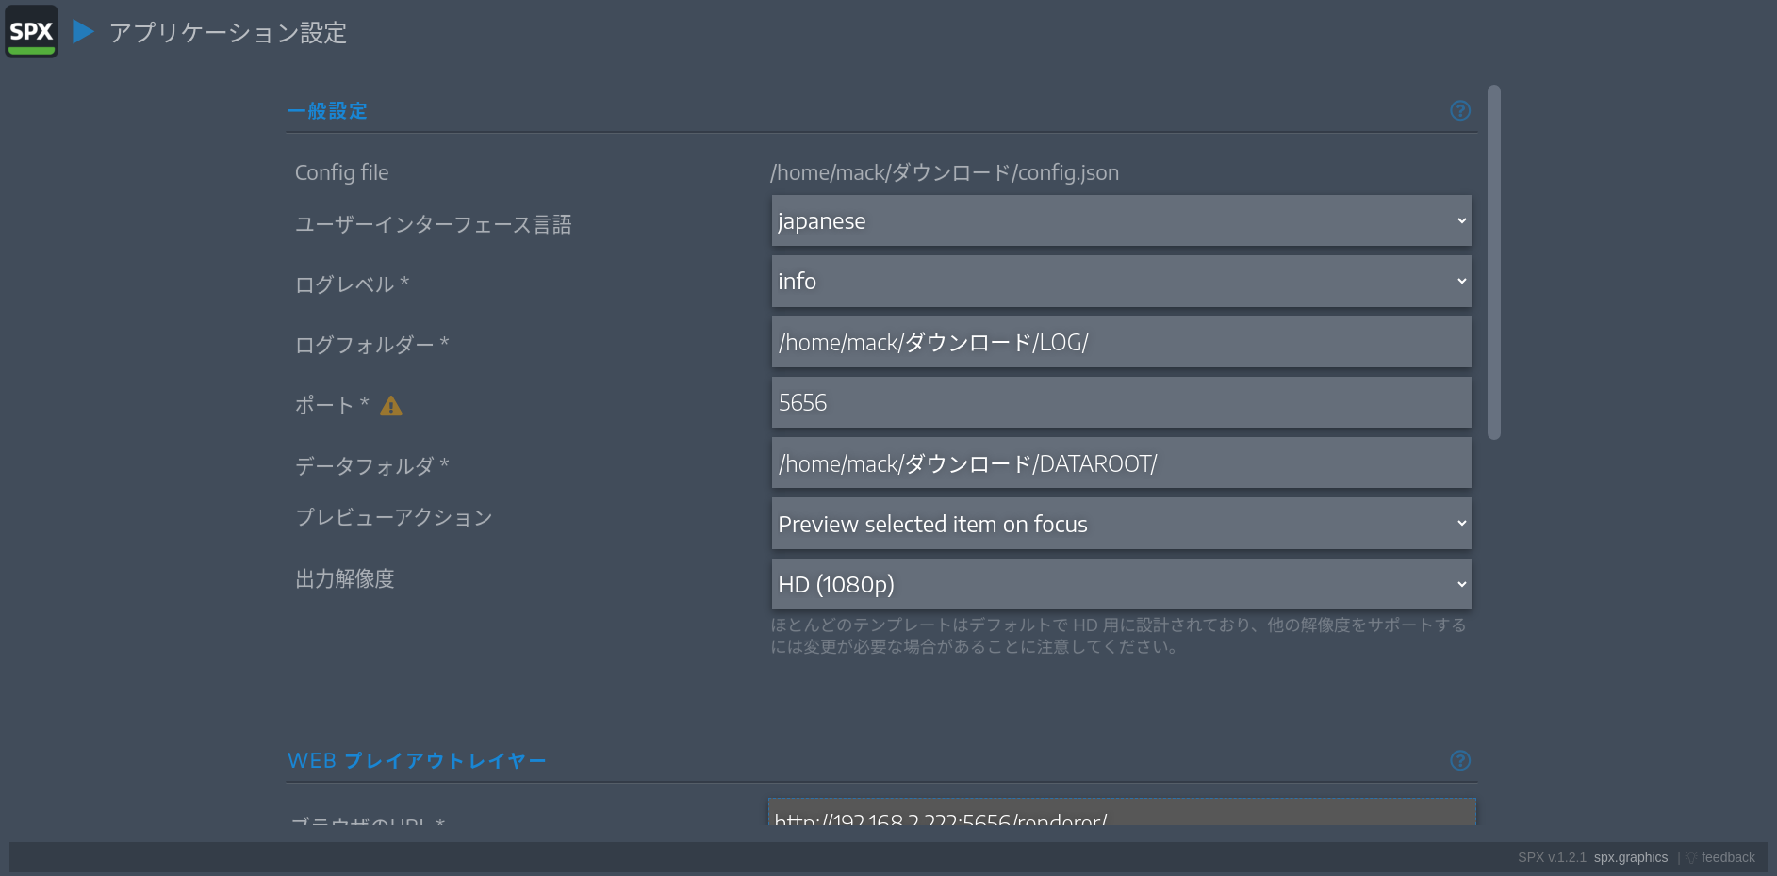
Task: Open help for WEB プレイアウトレイヤー section
Action: [1460, 760]
